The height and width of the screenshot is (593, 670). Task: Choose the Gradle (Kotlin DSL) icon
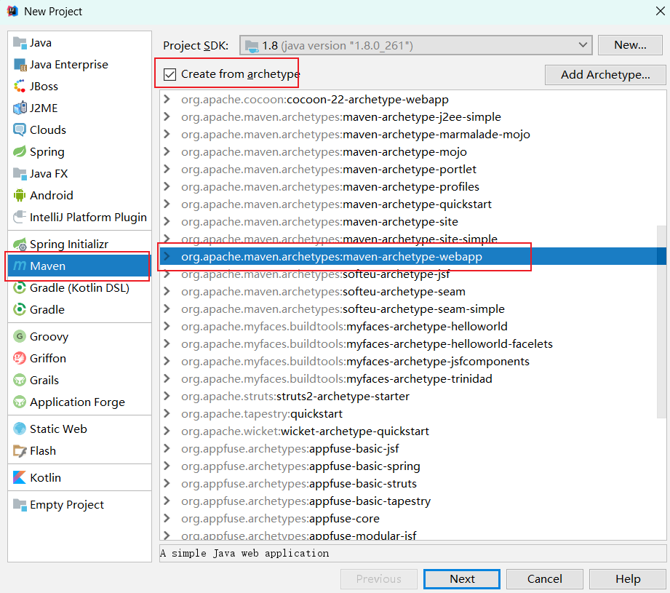tap(20, 287)
